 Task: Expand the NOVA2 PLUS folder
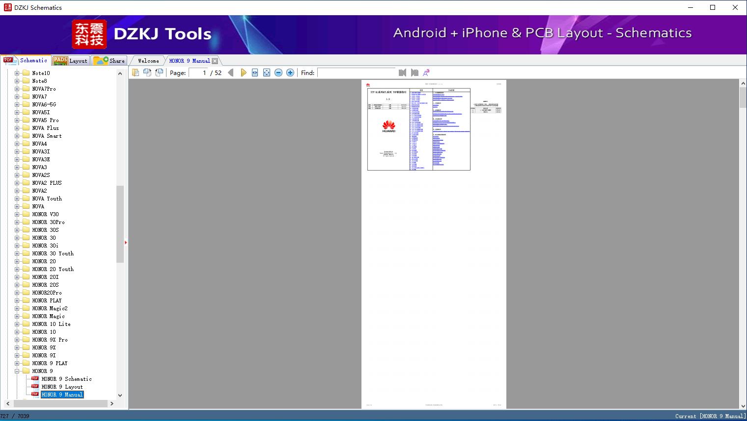[x=17, y=183]
